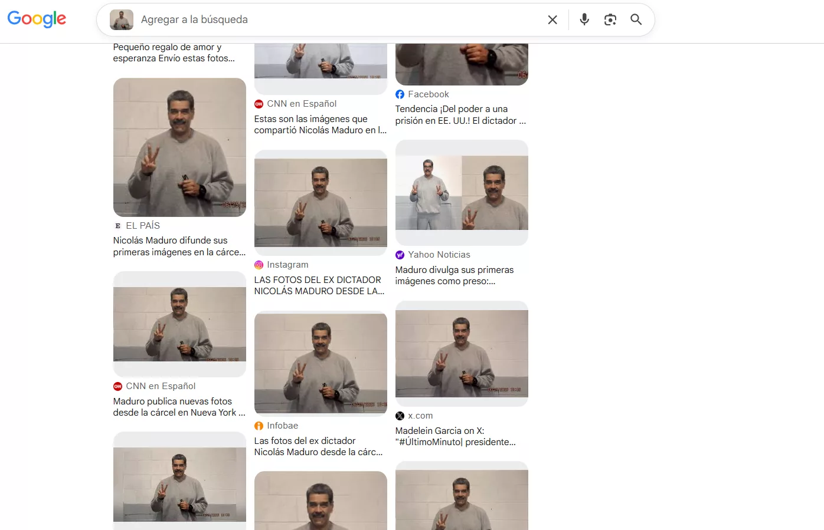Viewport: 824px width, 530px height.
Task: Start voice search with the microphone
Action: pos(584,19)
